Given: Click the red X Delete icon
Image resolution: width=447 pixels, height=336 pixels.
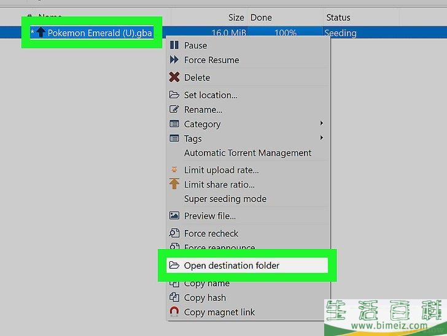Looking at the screenshot, I should point(174,77).
